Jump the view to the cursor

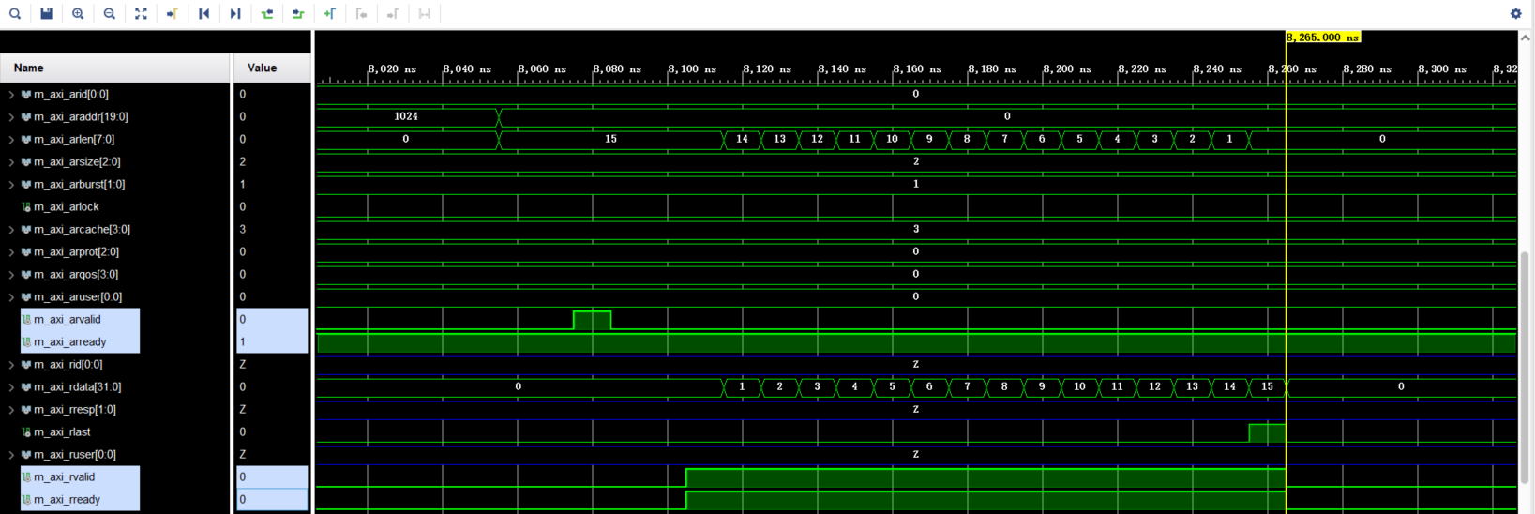point(173,13)
